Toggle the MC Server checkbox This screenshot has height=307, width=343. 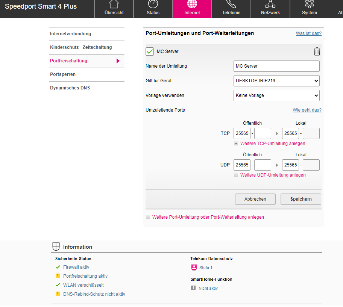(x=150, y=51)
